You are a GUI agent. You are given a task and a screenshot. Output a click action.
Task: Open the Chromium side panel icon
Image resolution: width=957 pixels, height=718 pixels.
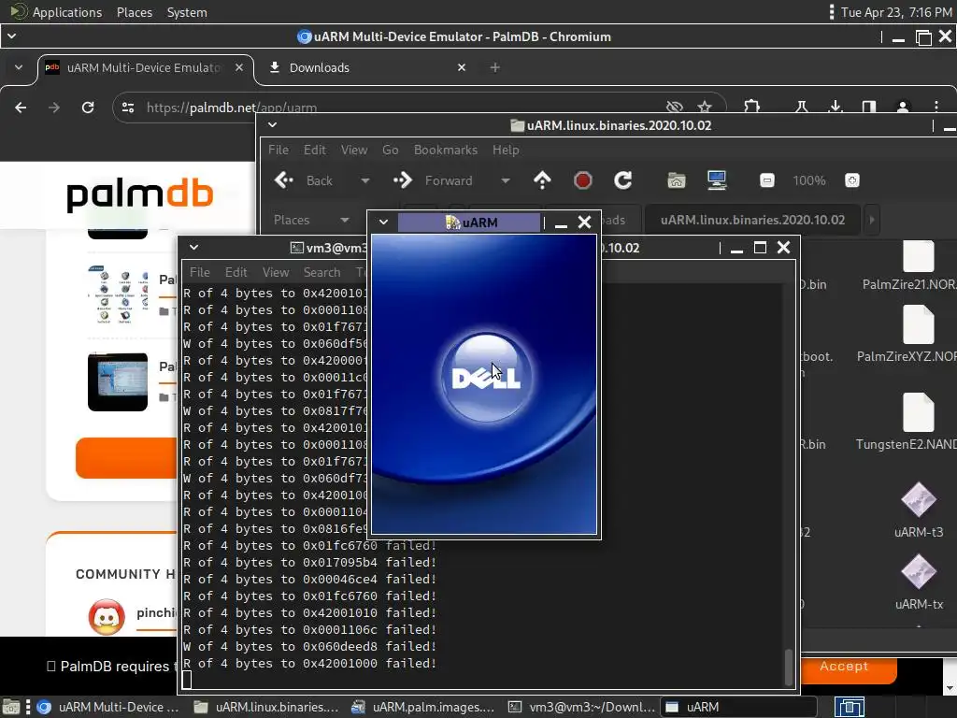pos(869,108)
